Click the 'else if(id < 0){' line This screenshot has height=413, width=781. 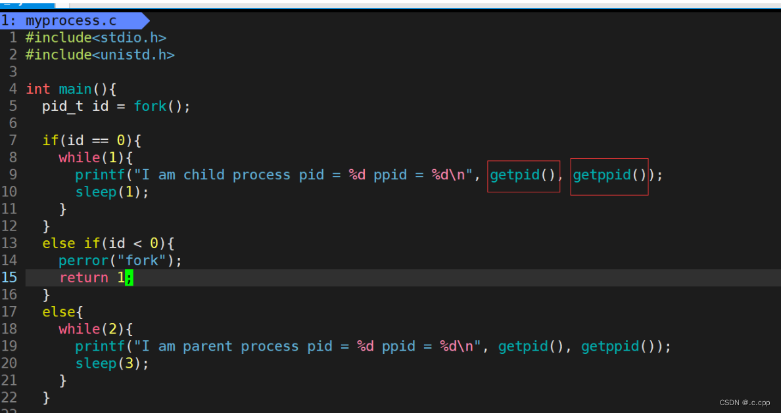coord(108,244)
